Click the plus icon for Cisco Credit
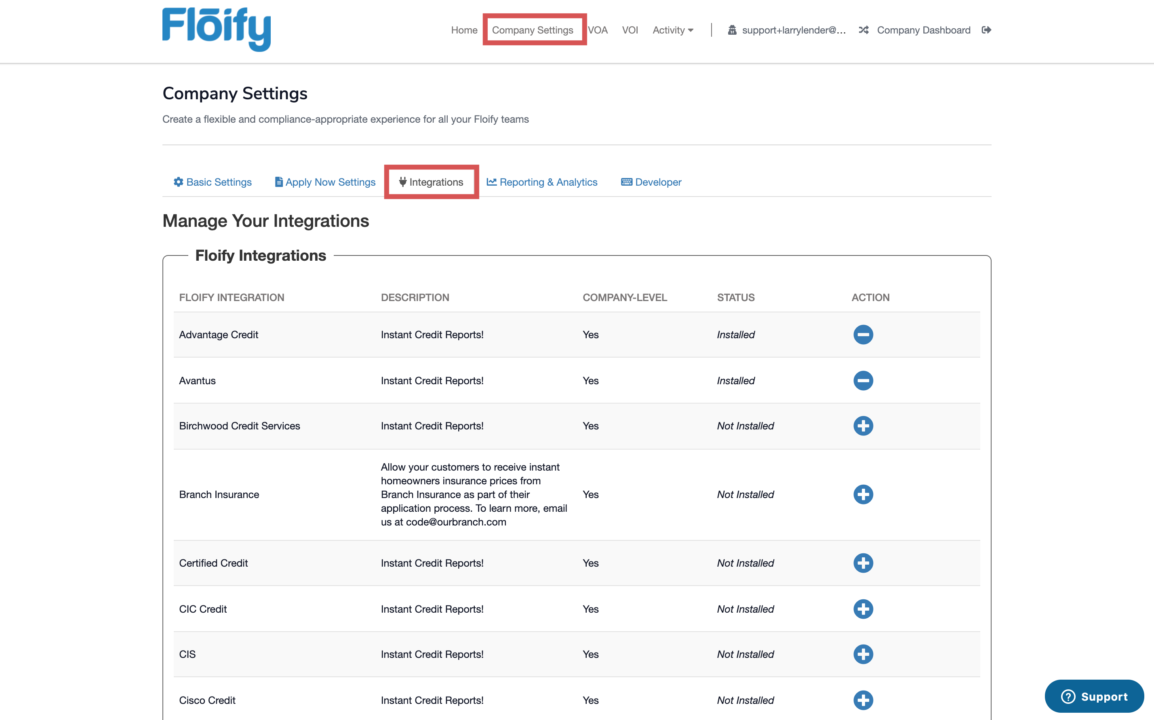The image size is (1154, 720). (x=863, y=700)
